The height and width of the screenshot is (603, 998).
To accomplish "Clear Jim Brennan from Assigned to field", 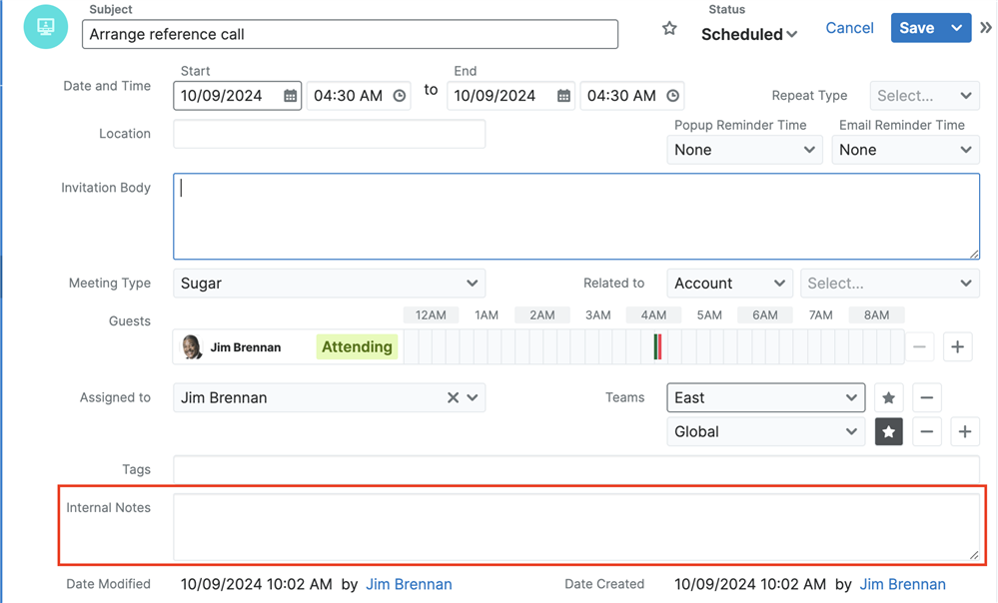I will (x=453, y=397).
